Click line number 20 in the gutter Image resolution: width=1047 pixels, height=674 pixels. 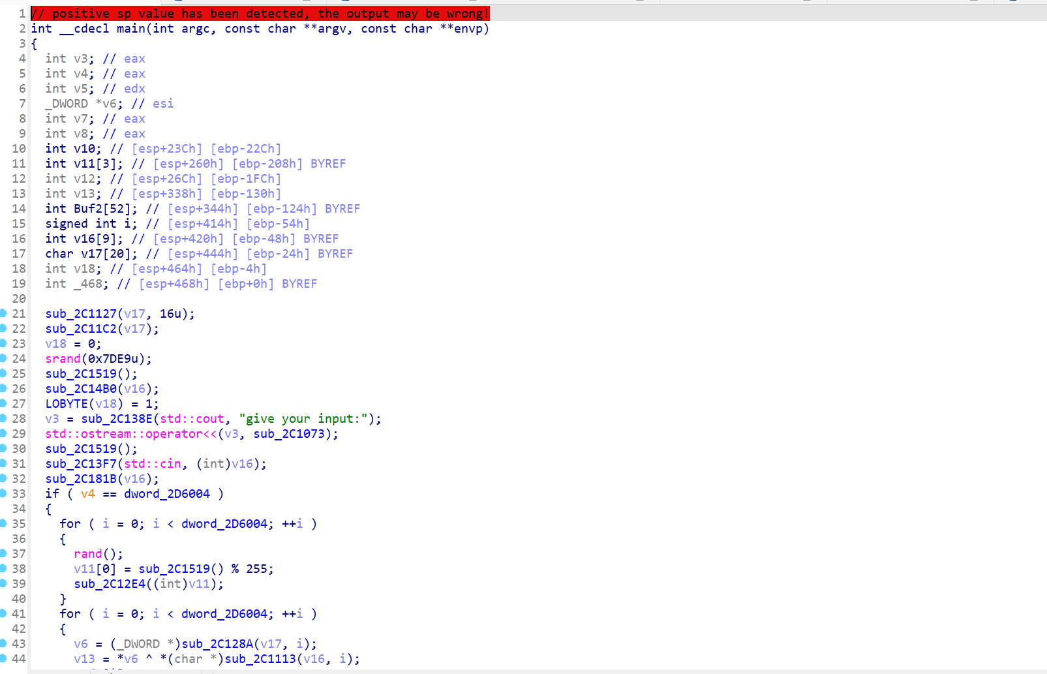[19, 299]
